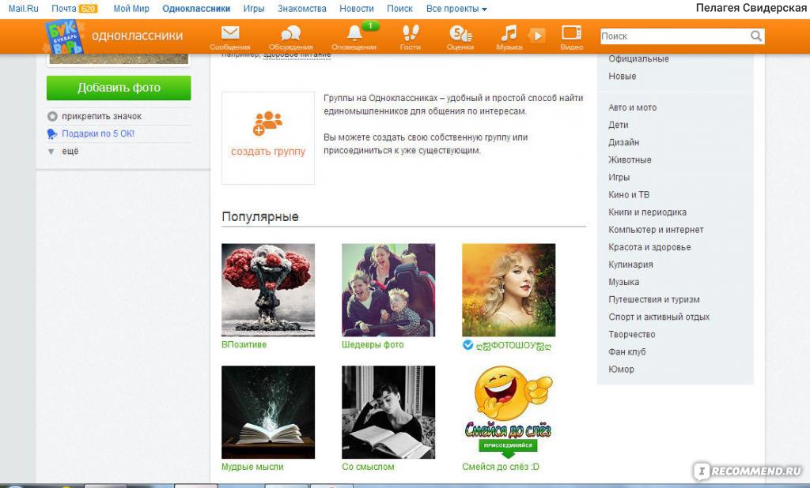Open Почта in top bar

(x=63, y=9)
